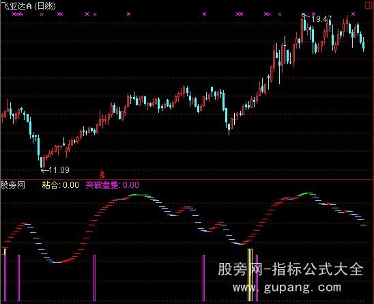Click the small yellow bar at indicator panel left edge

tap(5, 251)
